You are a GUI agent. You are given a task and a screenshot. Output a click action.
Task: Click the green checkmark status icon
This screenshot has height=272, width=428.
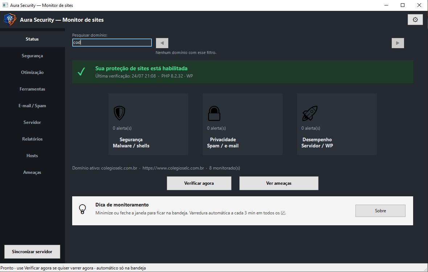[81, 71]
